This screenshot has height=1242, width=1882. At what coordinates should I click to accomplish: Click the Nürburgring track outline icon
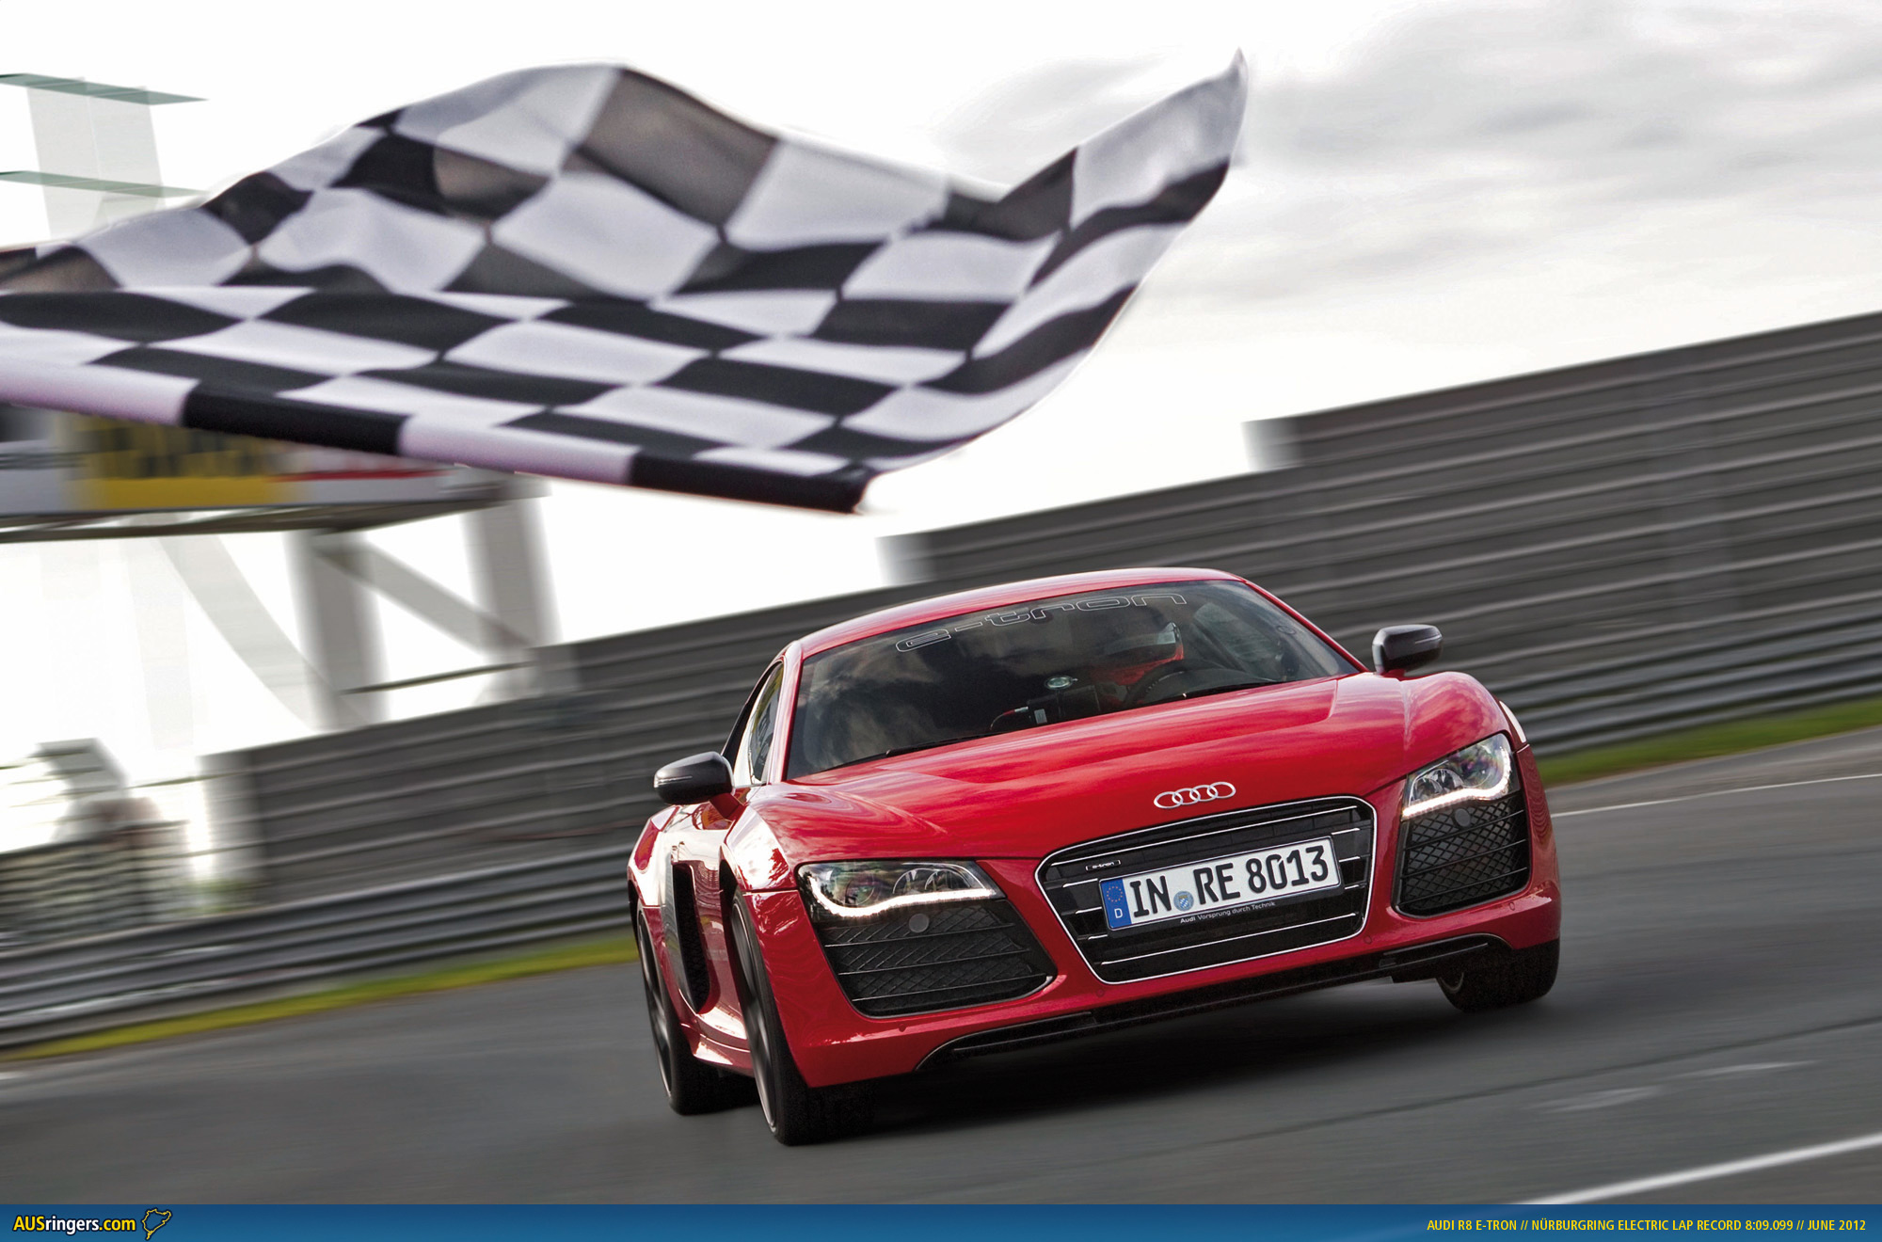(157, 1223)
